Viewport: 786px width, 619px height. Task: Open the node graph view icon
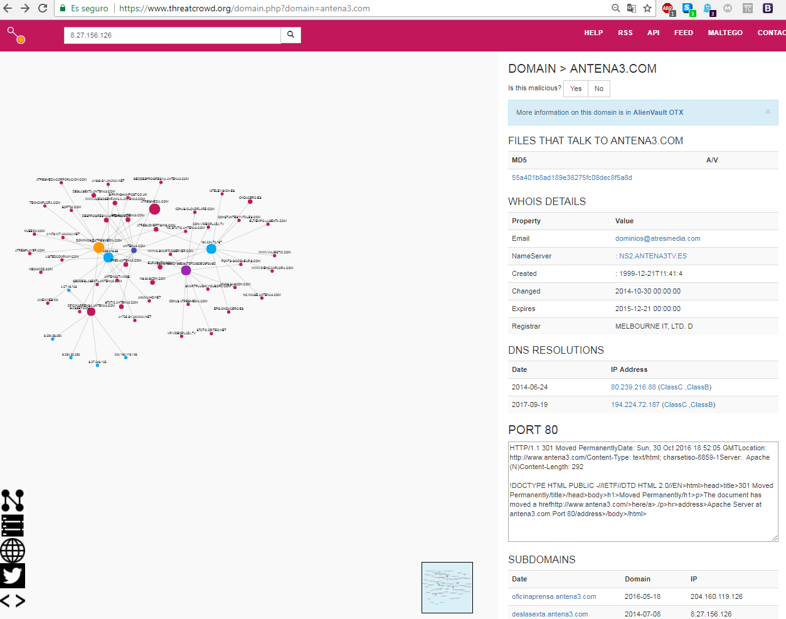13,500
